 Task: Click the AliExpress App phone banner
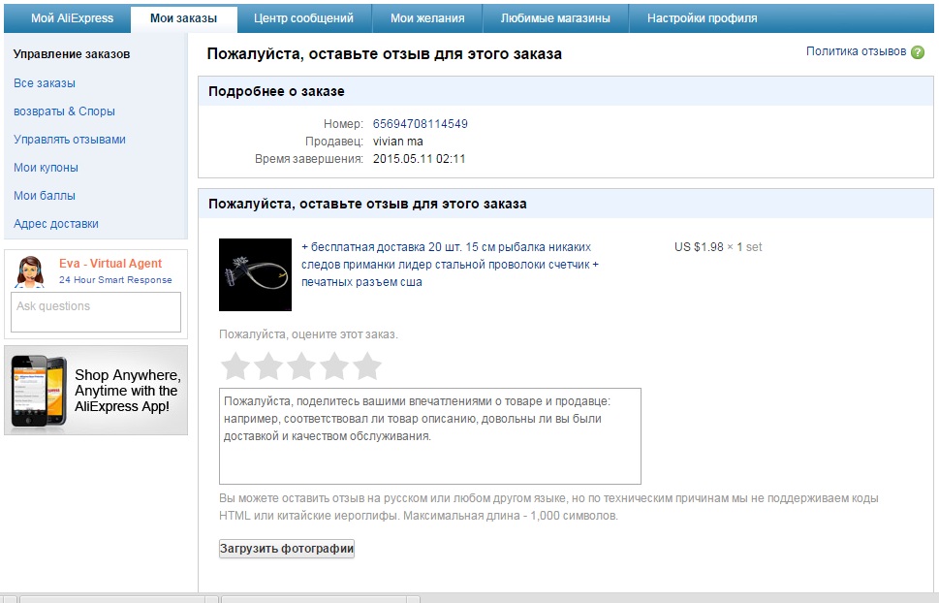click(96, 391)
